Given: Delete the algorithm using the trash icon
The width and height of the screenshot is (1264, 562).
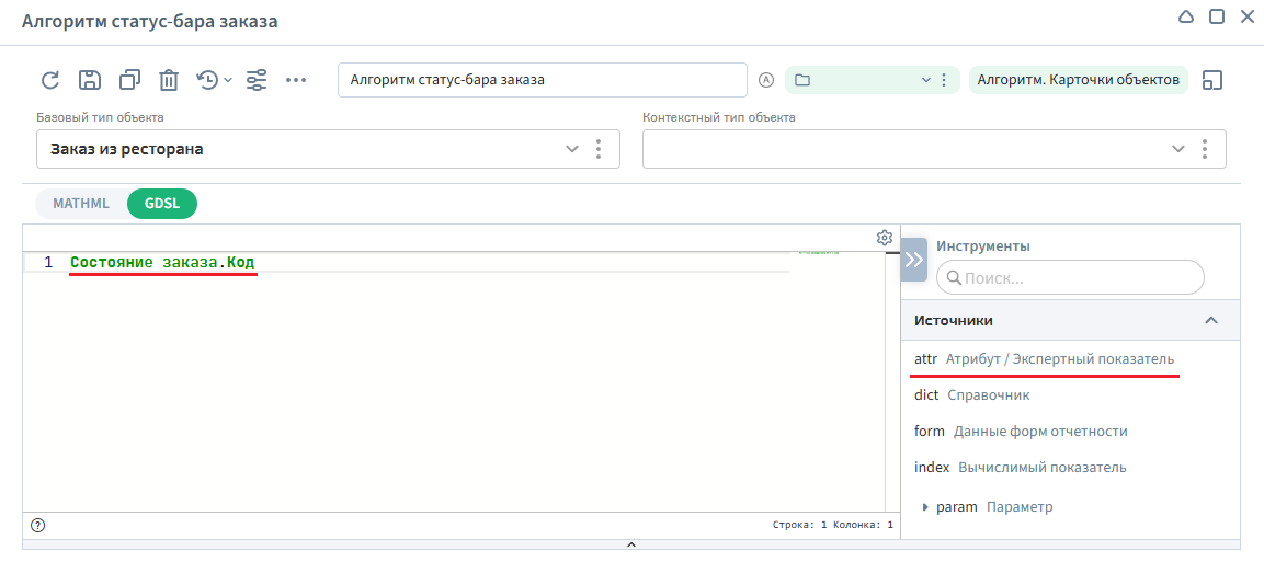Looking at the screenshot, I should click(169, 81).
